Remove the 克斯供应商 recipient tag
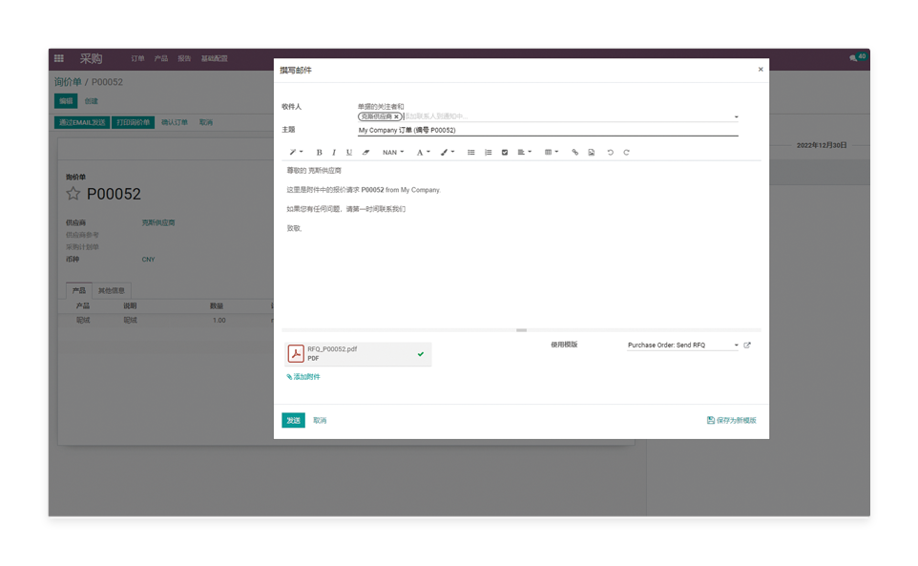 (x=397, y=117)
